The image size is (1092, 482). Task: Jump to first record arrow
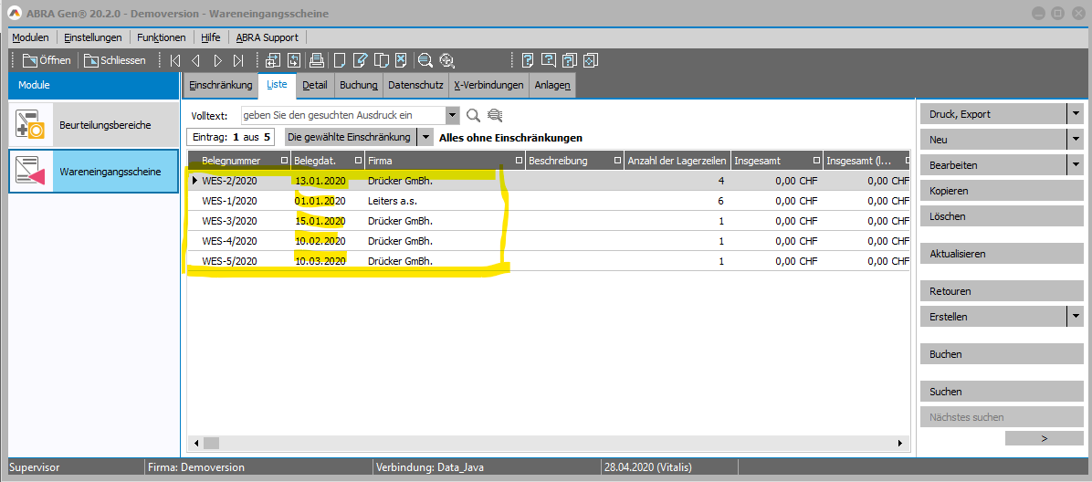click(174, 61)
